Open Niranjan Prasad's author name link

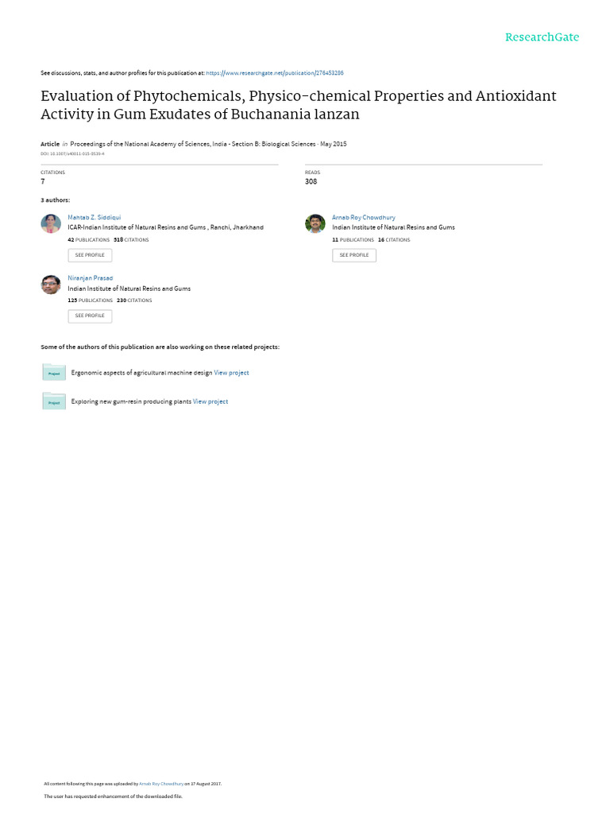[90, 278]
